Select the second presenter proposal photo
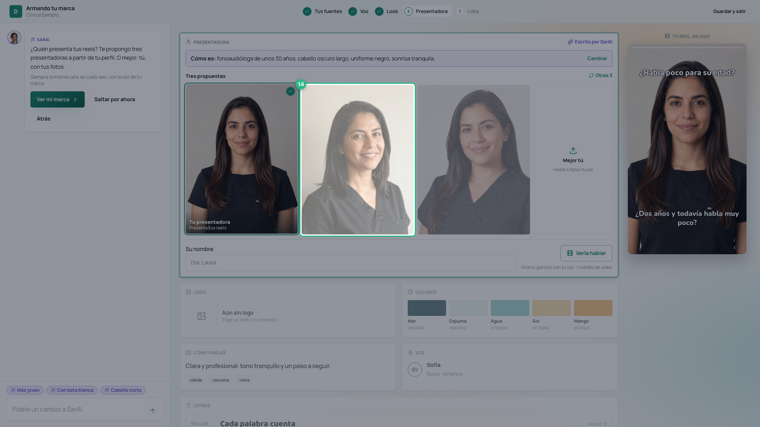 pyautogui.click(x=358, y=160)
